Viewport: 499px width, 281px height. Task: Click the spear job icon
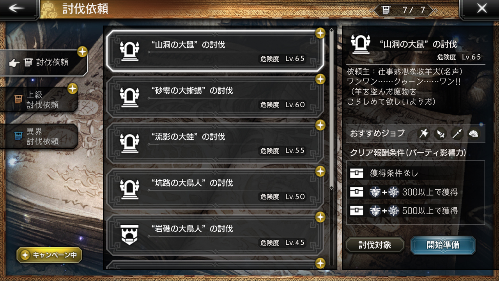[457, 133]
